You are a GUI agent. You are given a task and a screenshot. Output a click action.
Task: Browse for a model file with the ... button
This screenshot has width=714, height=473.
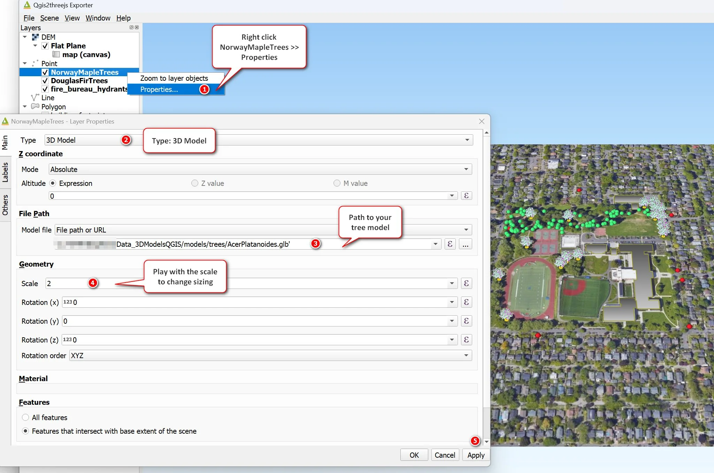pos(465,244)
